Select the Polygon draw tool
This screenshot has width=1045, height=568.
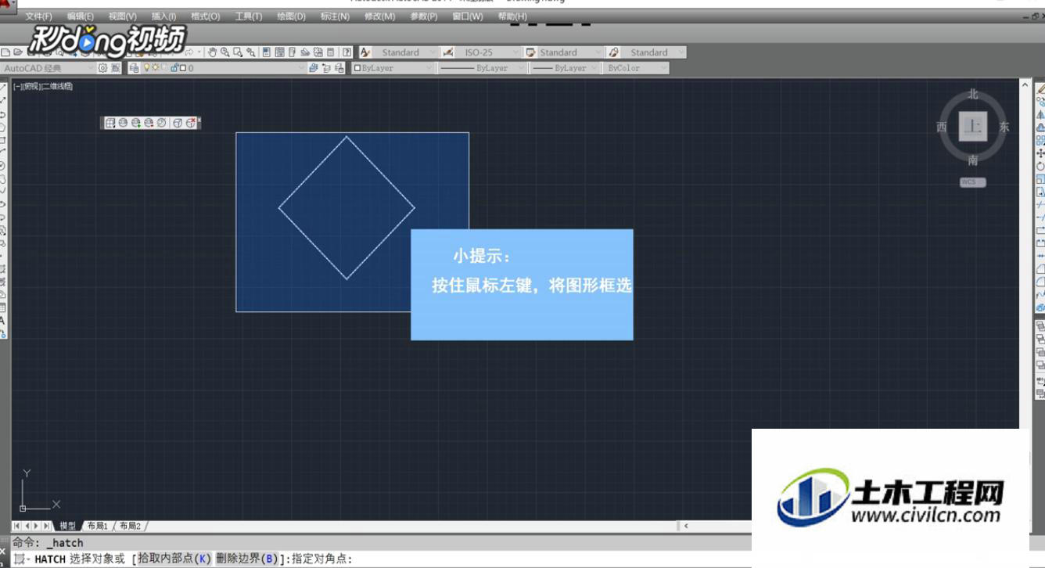coord(3,127)
